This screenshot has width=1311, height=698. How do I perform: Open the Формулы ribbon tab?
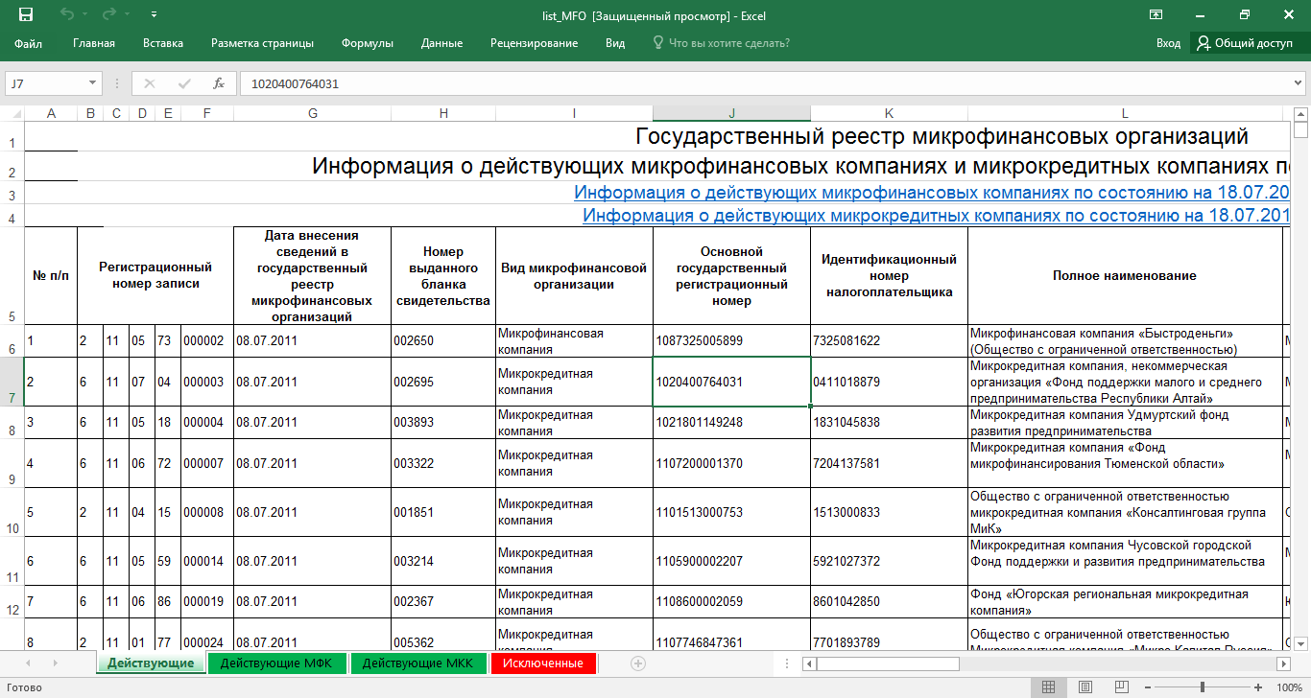coord(367,43)
